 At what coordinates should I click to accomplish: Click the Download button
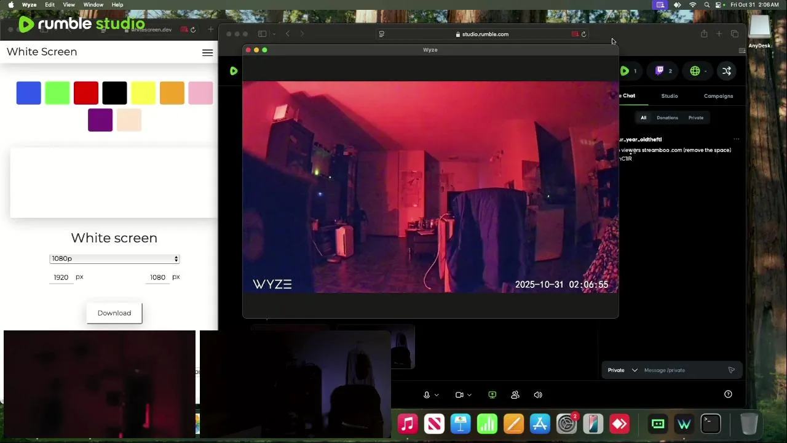[114, 313]
